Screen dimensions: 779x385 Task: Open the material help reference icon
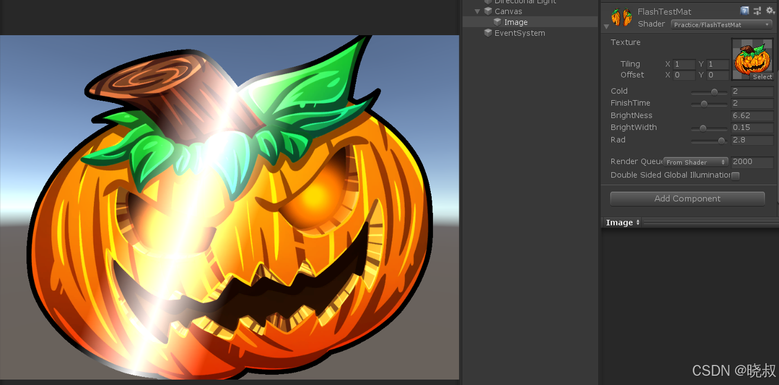point(745,11)
